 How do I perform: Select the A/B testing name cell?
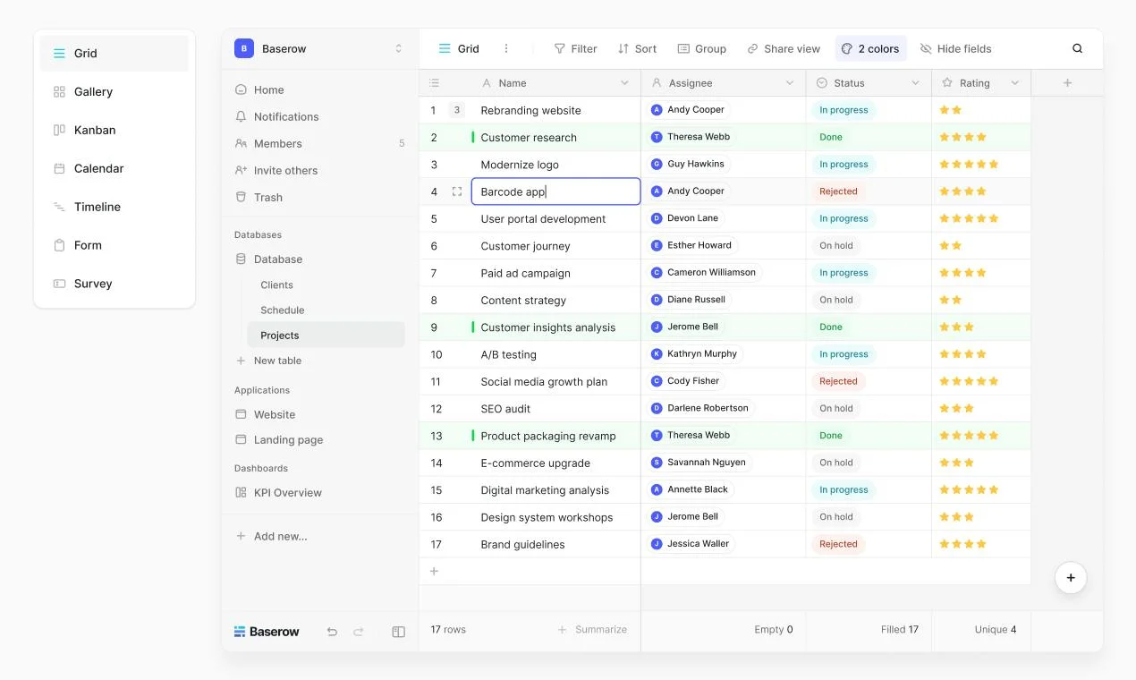point(555,354)
